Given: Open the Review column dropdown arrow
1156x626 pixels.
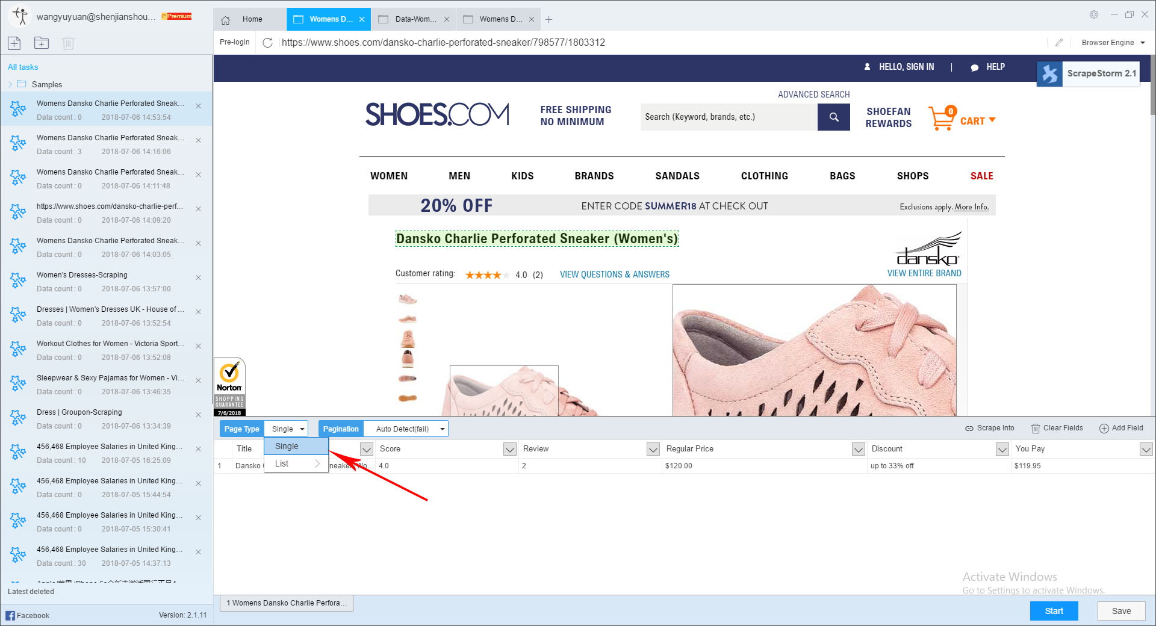Looking at the screenshot, I should 653,449.
